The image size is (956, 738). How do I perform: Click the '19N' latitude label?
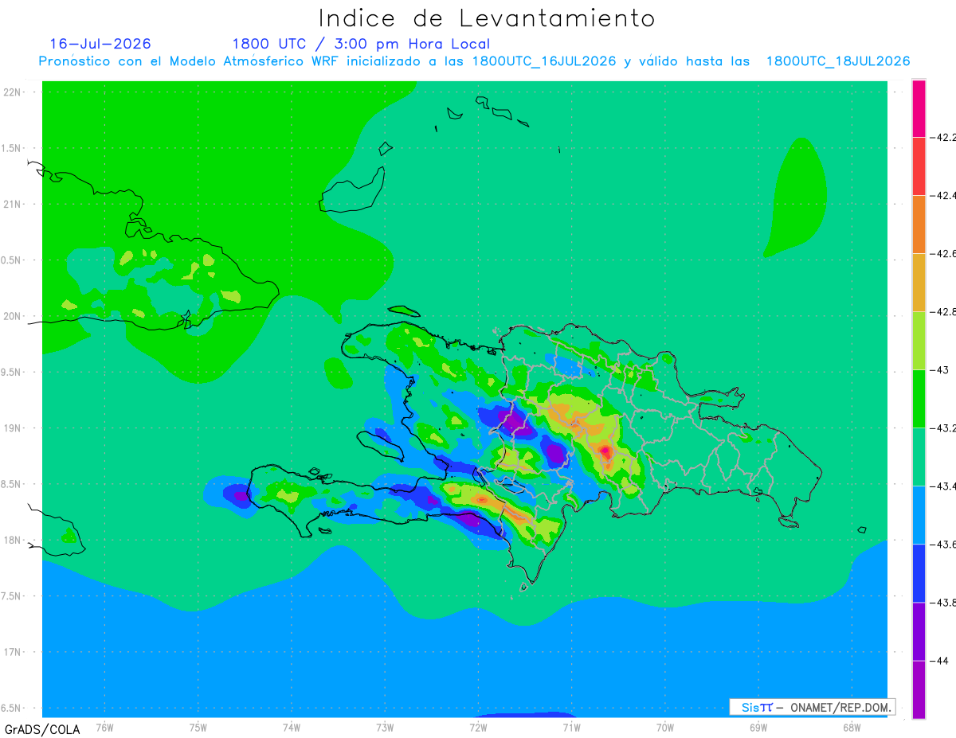tap(14, 428)
